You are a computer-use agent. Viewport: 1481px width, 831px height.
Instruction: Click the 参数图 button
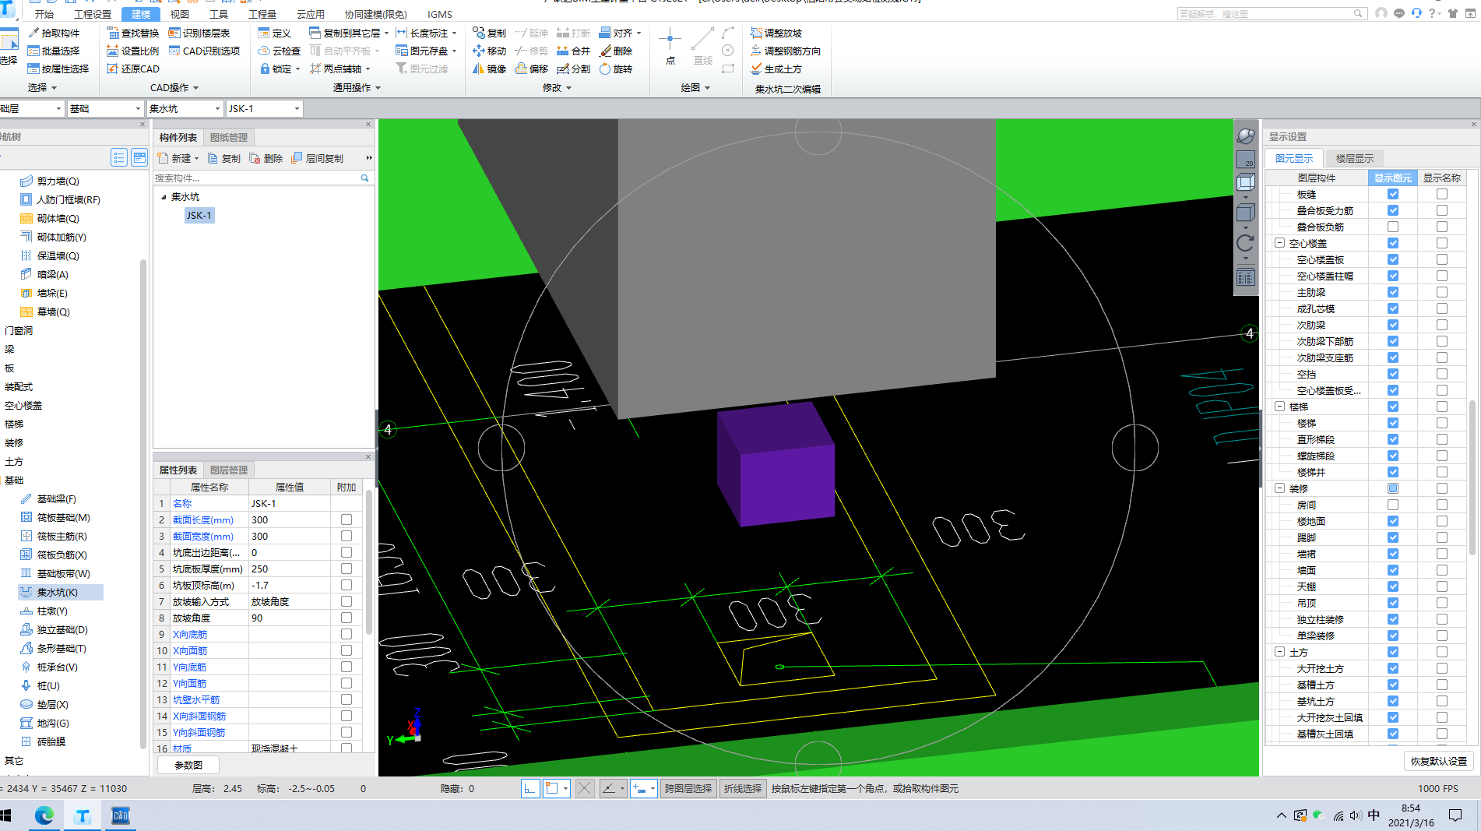[x=188, y=765]
